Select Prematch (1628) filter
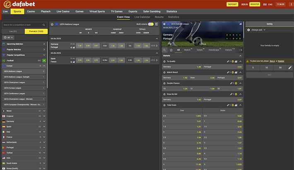The width and height of the screenshot is (294, 170). coord(36,32)
